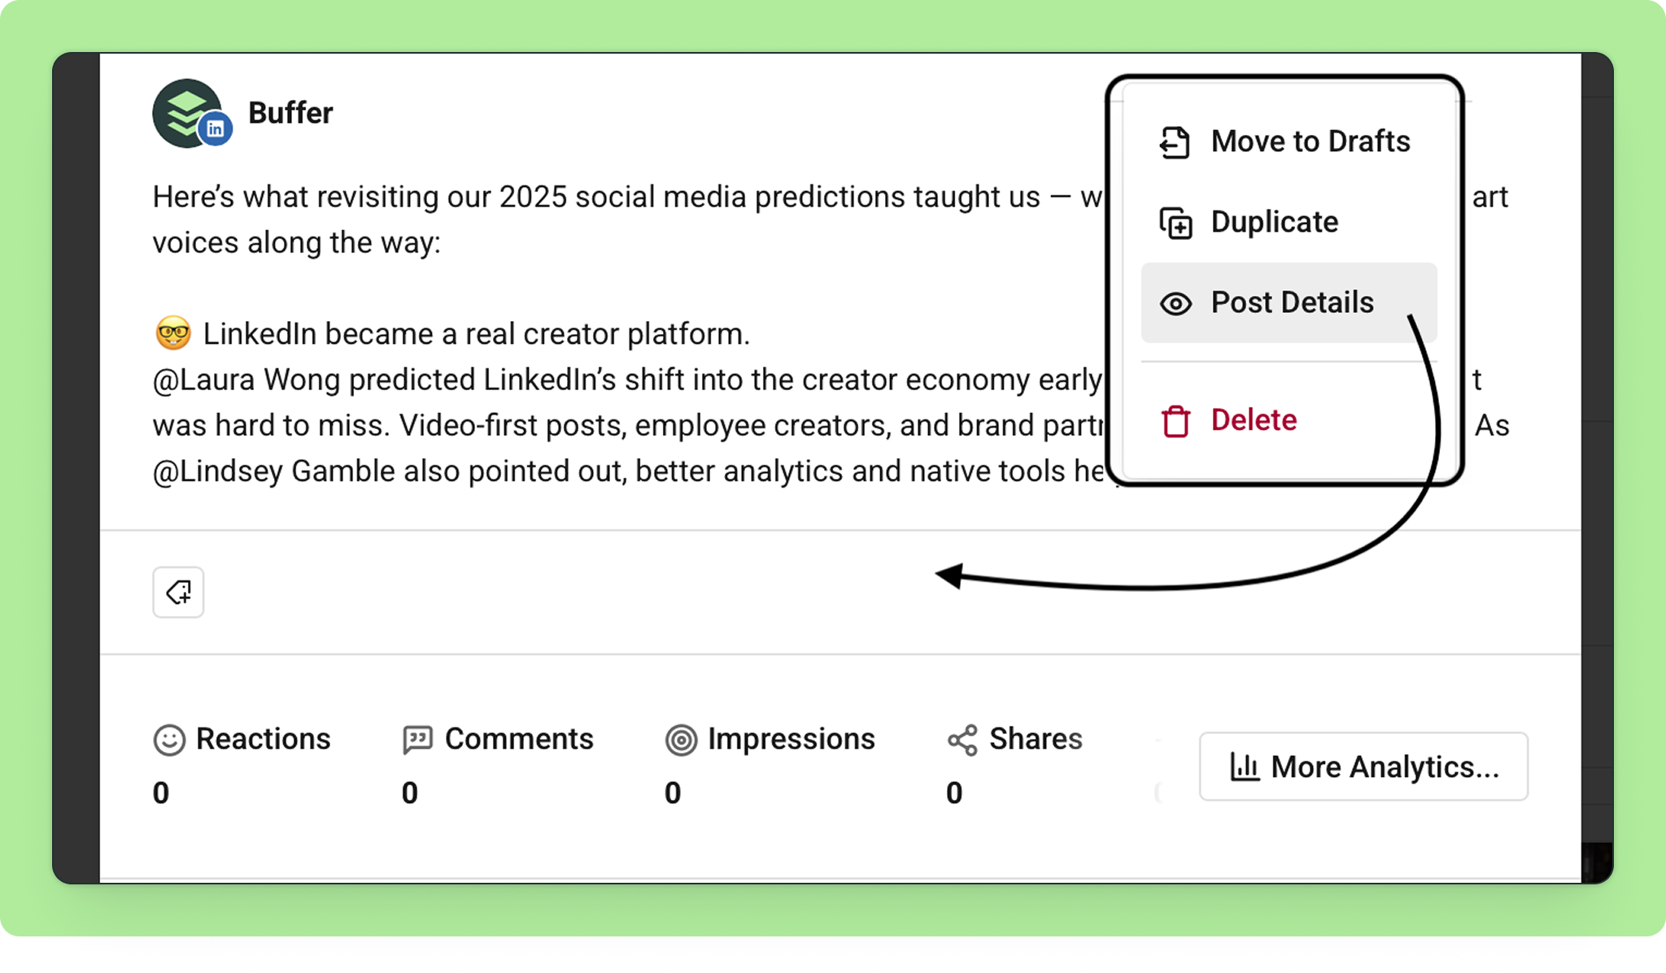Click the Buffer account name
This screenshot has height=973, width=1666.
(290, 113)
